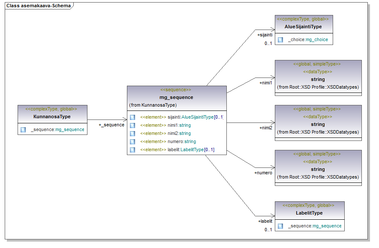This screenshot has width=379, height=248.
Task: Click the '(from KunnanosaType)' text in mg_sequence
Action: (x=153, y=105)
